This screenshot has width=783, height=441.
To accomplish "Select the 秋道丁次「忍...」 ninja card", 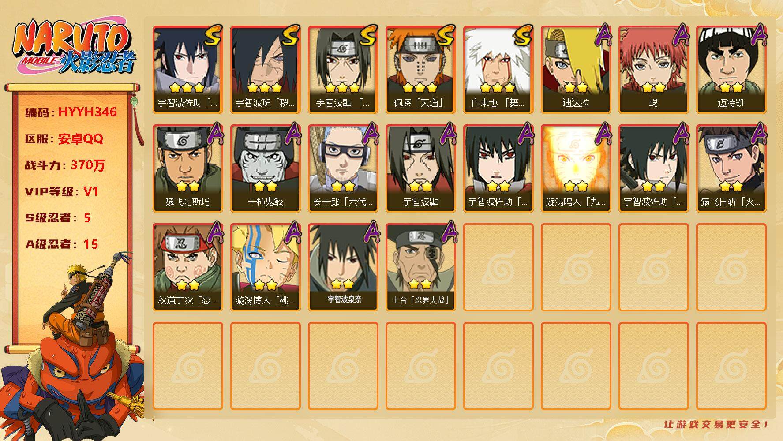I will coord(187,267).
